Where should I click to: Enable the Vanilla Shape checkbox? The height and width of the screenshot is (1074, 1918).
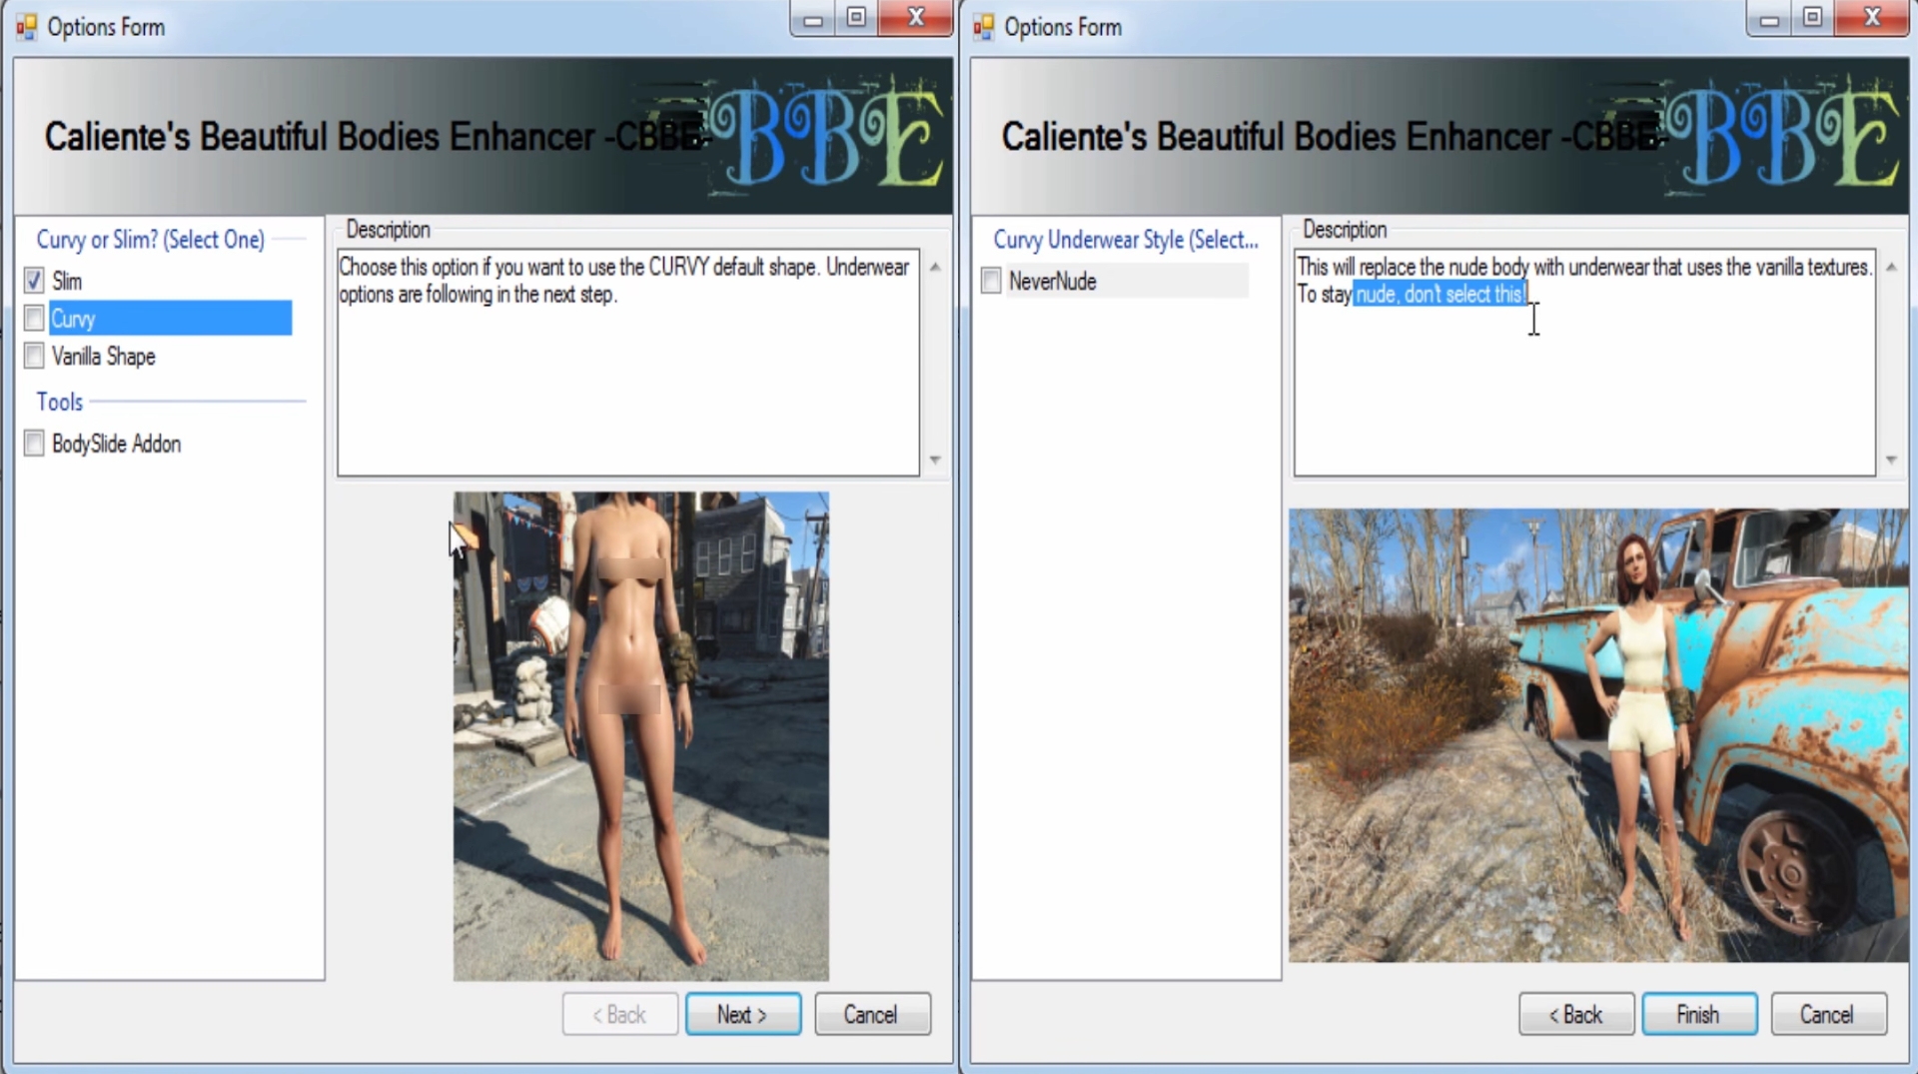[34, 356]
